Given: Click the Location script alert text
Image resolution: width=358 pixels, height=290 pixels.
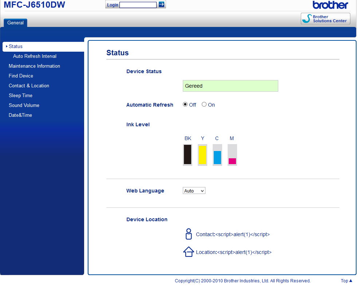Looking at the screenshot, I should coord(233,252).
